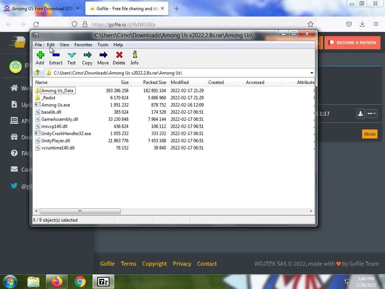The image size is (385, 289).
Task: Click the red Delete toolbar icon
Action: 119,55
